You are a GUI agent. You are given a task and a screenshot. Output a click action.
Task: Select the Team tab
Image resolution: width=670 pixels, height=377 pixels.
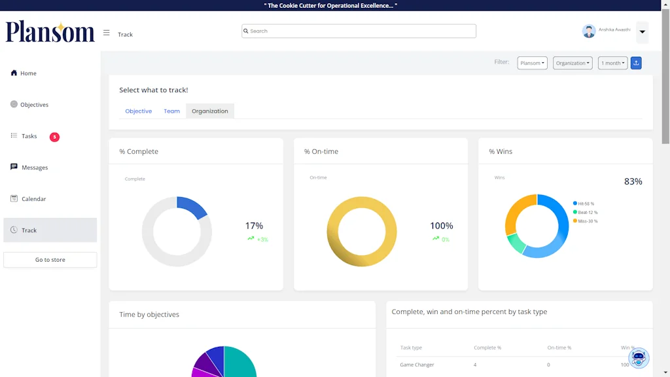point(171,111)
